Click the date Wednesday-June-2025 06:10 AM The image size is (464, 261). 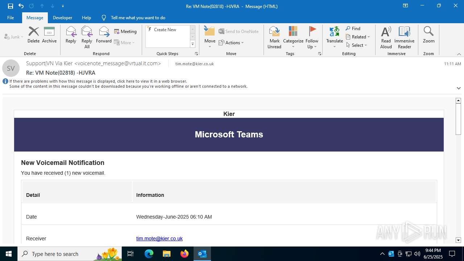click(174, 217)
